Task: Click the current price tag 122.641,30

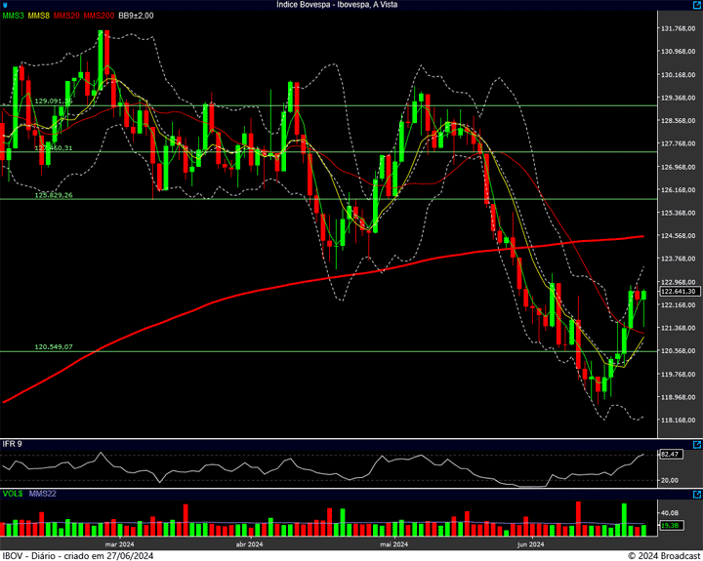Action: coord(678,292)
